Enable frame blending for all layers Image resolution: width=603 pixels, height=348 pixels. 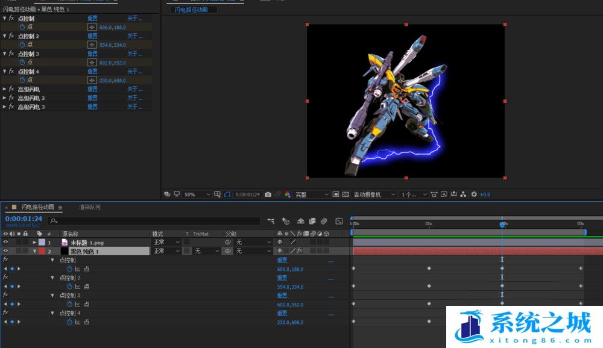(312, 221)
